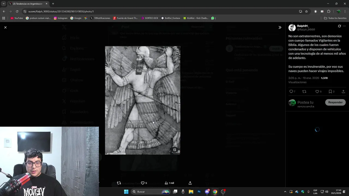
Task: Open the SORTEO KICK bookmark
Action: [150, 18]
